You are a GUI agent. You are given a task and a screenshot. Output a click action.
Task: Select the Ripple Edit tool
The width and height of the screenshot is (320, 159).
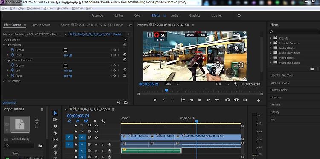[55, 126]
